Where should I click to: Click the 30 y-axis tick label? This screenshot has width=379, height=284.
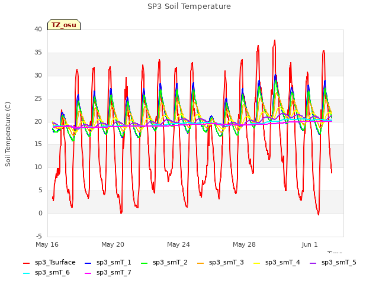38,75
